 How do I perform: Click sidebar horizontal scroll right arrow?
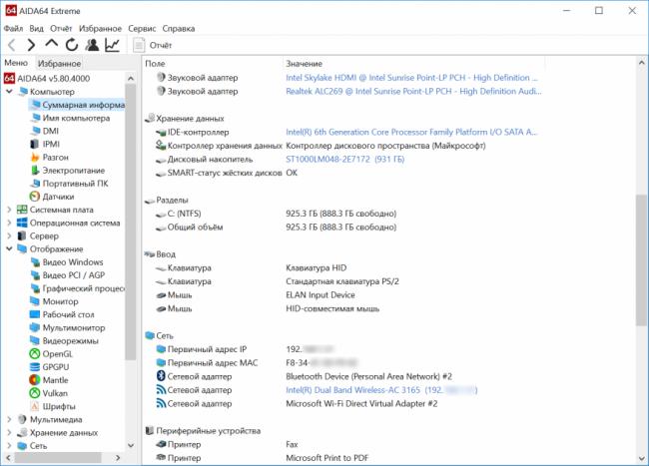coord(118,457)
